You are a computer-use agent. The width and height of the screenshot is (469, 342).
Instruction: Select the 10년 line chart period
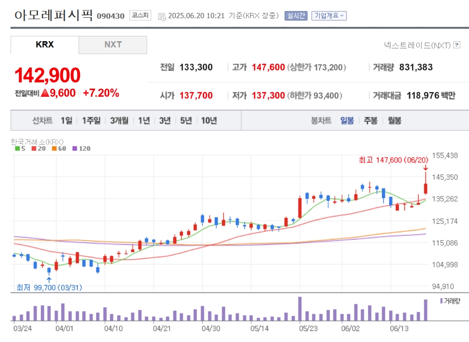pyautogui.click(x=209, y=121)
